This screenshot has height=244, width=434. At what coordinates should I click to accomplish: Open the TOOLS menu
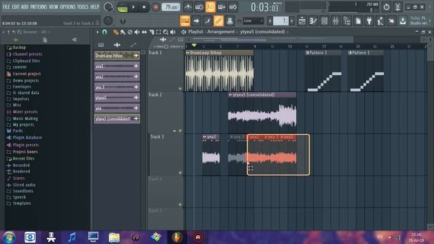(83, 7)
